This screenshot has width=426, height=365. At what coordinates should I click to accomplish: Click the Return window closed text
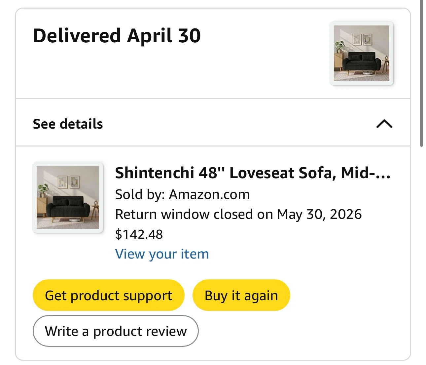coord(194,214)
